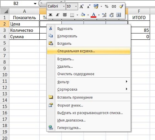Click the Format Painter brush icon

point(121,7)
